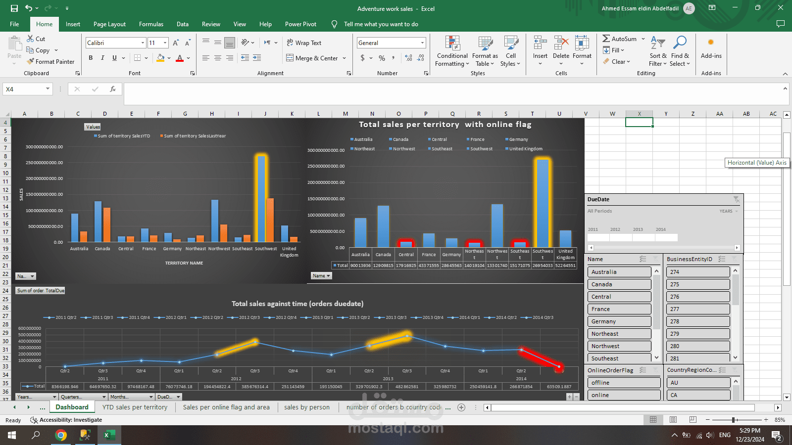Filter the Name slicer by Germany
Image resolution: width=792 pixels, height=445 pixels.
[619, 321]
